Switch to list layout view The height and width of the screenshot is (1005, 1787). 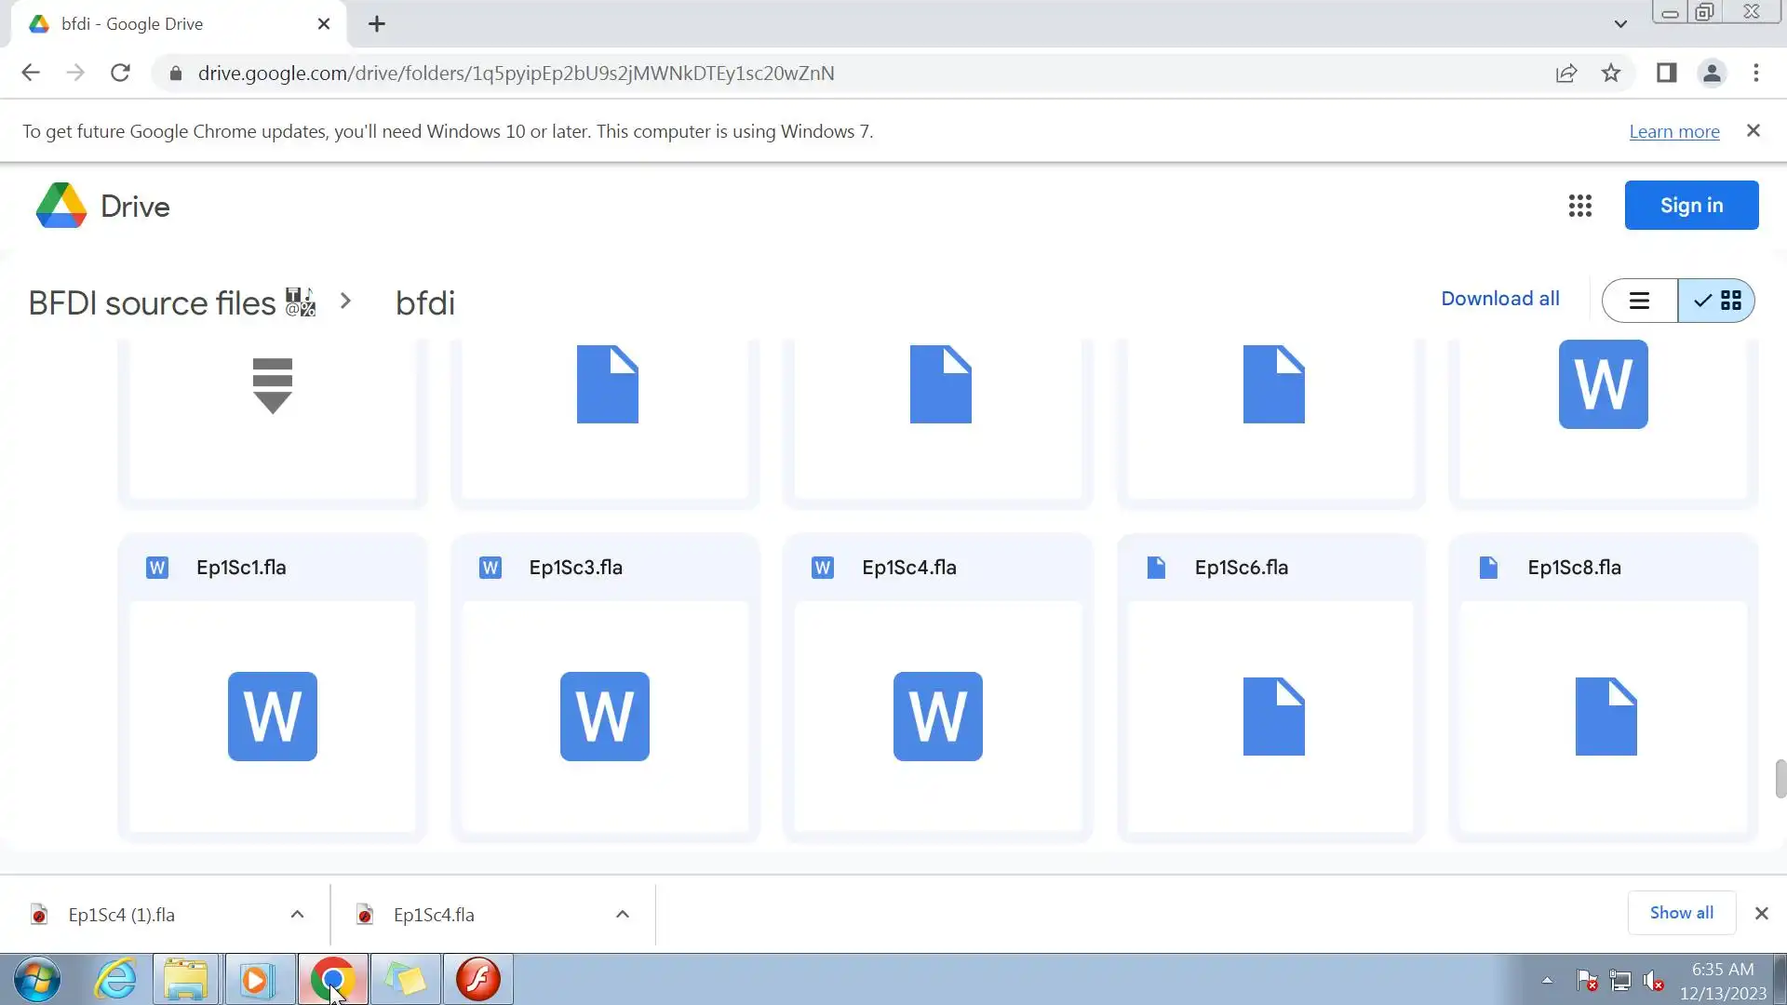pyautogui.click(x=1639, y=301)
